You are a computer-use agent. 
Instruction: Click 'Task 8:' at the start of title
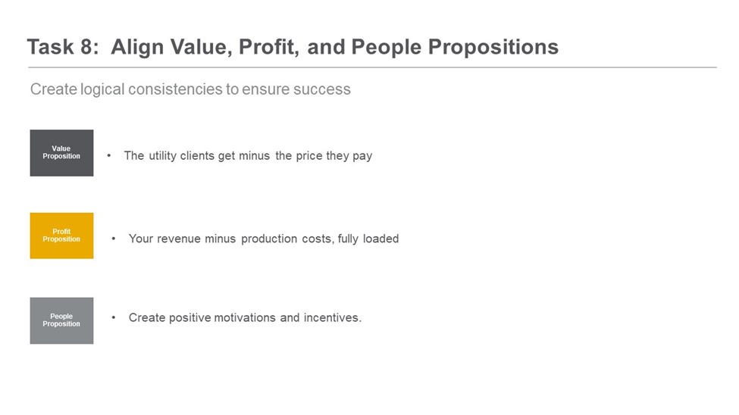(63, 47)
